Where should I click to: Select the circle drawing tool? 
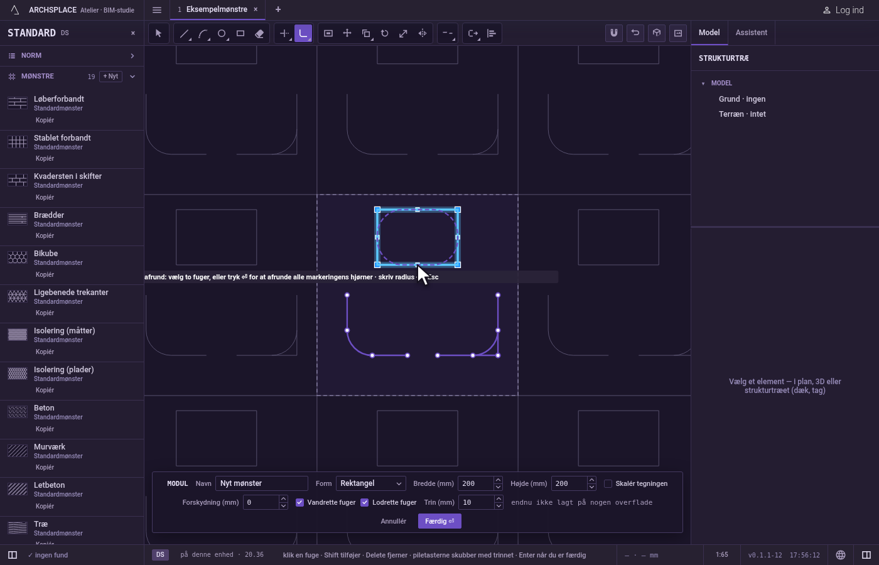point(222,33)
